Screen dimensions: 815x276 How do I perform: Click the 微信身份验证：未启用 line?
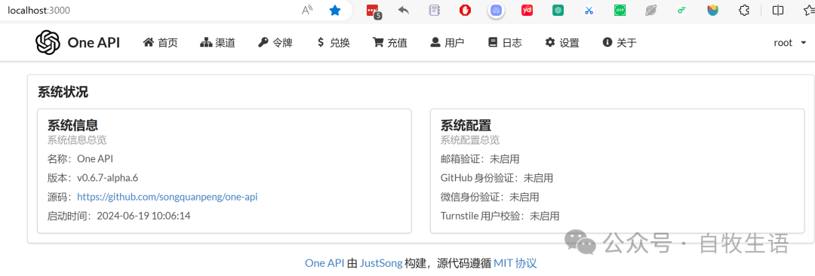(490, 197)
